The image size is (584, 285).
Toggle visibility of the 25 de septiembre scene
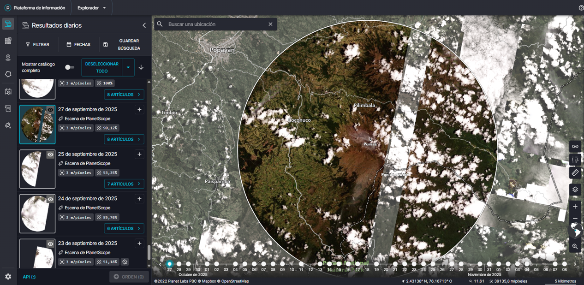[50, 154]
